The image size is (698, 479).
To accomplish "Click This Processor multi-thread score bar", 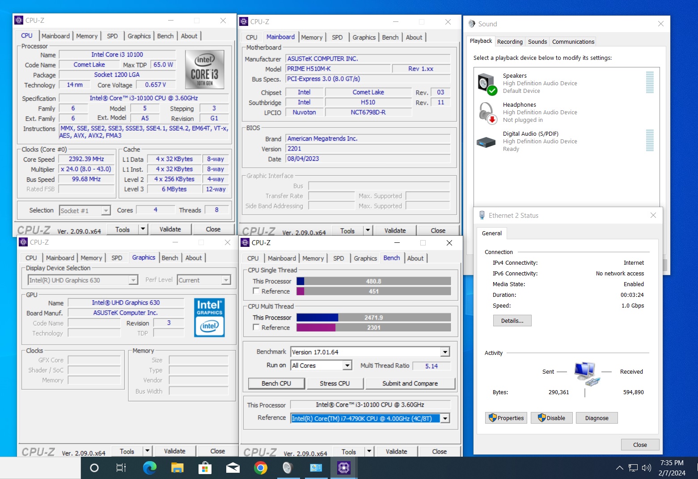I will 373,317.
